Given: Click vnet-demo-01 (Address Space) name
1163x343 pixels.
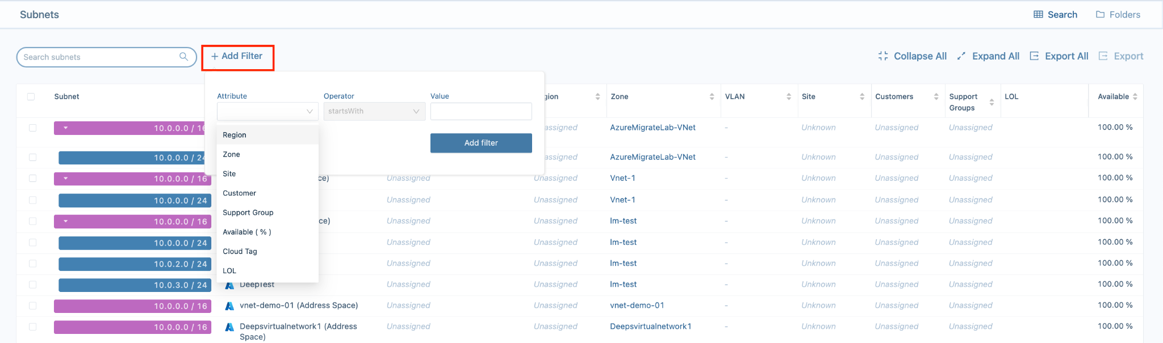Looking at the screenshot, I should pos(299,306).
